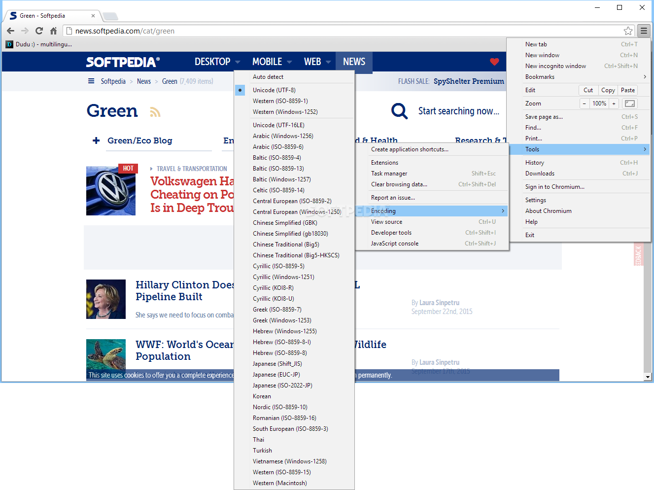Click the Softpedia logo

(x=123, y=62)
